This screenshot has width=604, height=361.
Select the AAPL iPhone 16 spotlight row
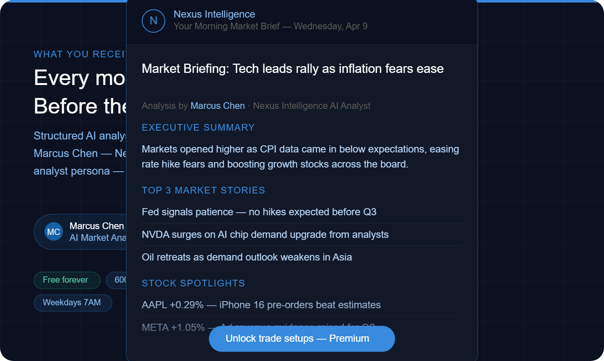[x=302, y=305]
